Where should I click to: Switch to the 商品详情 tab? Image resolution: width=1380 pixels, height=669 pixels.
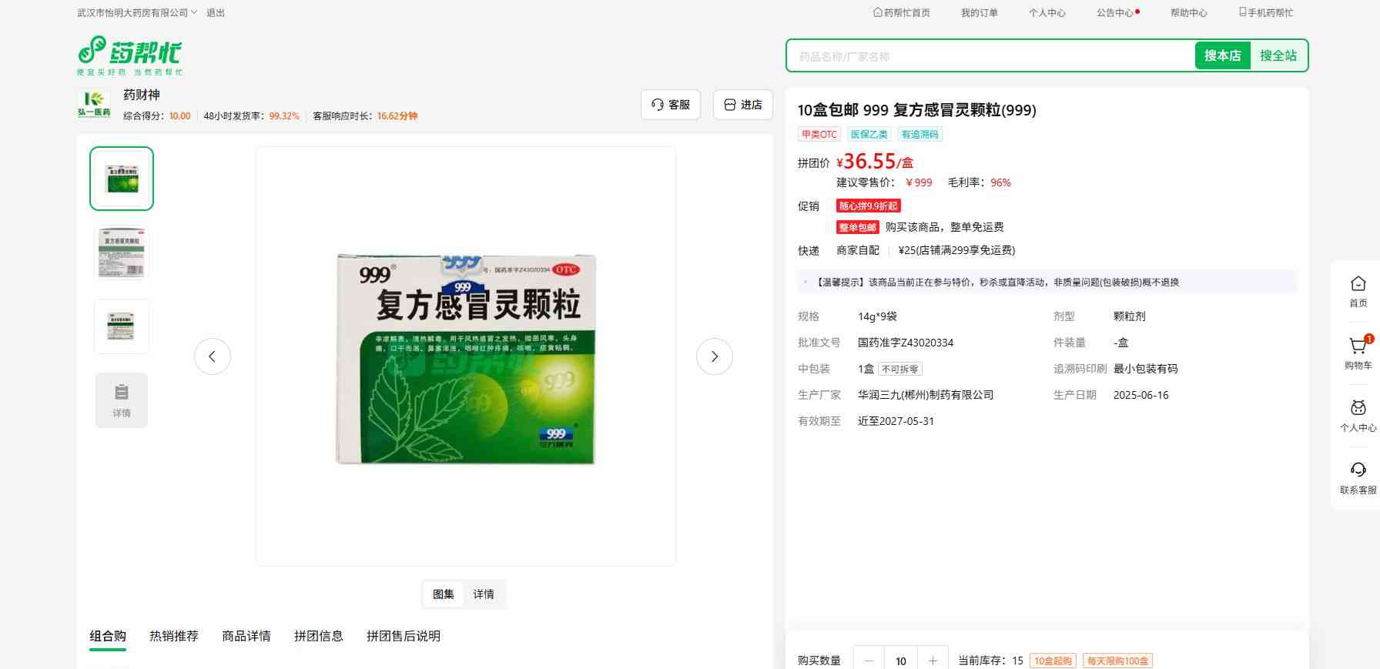click(246, 636)
